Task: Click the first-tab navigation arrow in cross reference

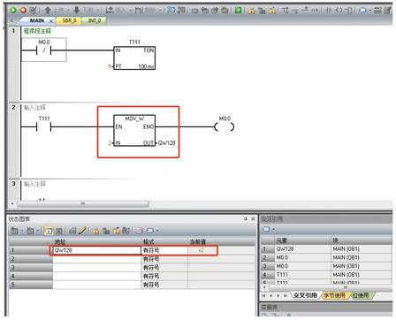Action: [264, 295]
